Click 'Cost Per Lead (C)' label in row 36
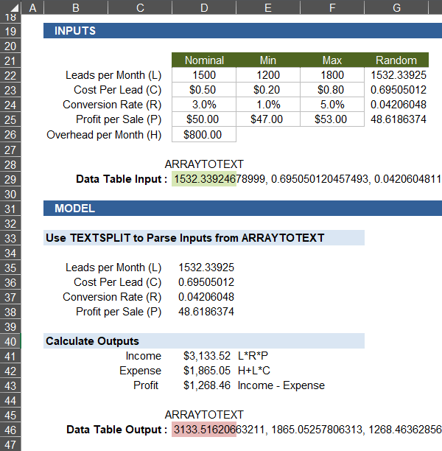The image size is (442, 451). (117, 282)
